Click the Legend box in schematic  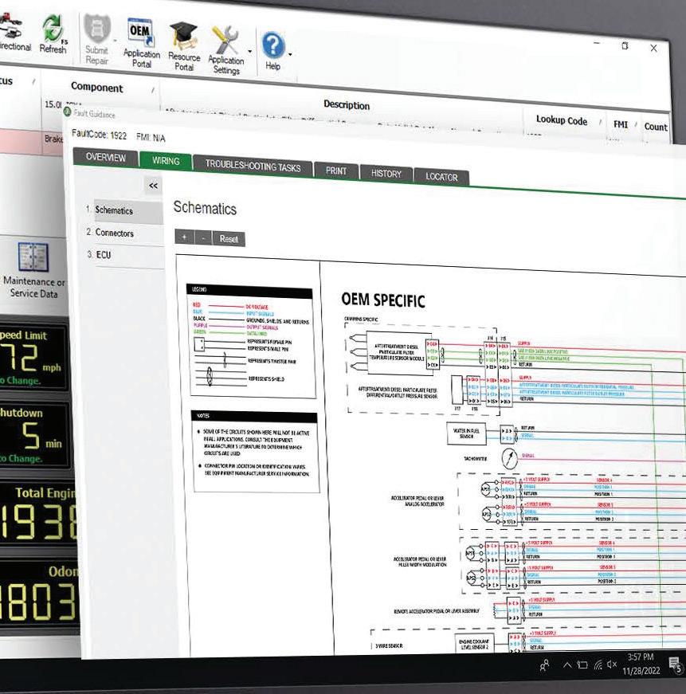251,341
